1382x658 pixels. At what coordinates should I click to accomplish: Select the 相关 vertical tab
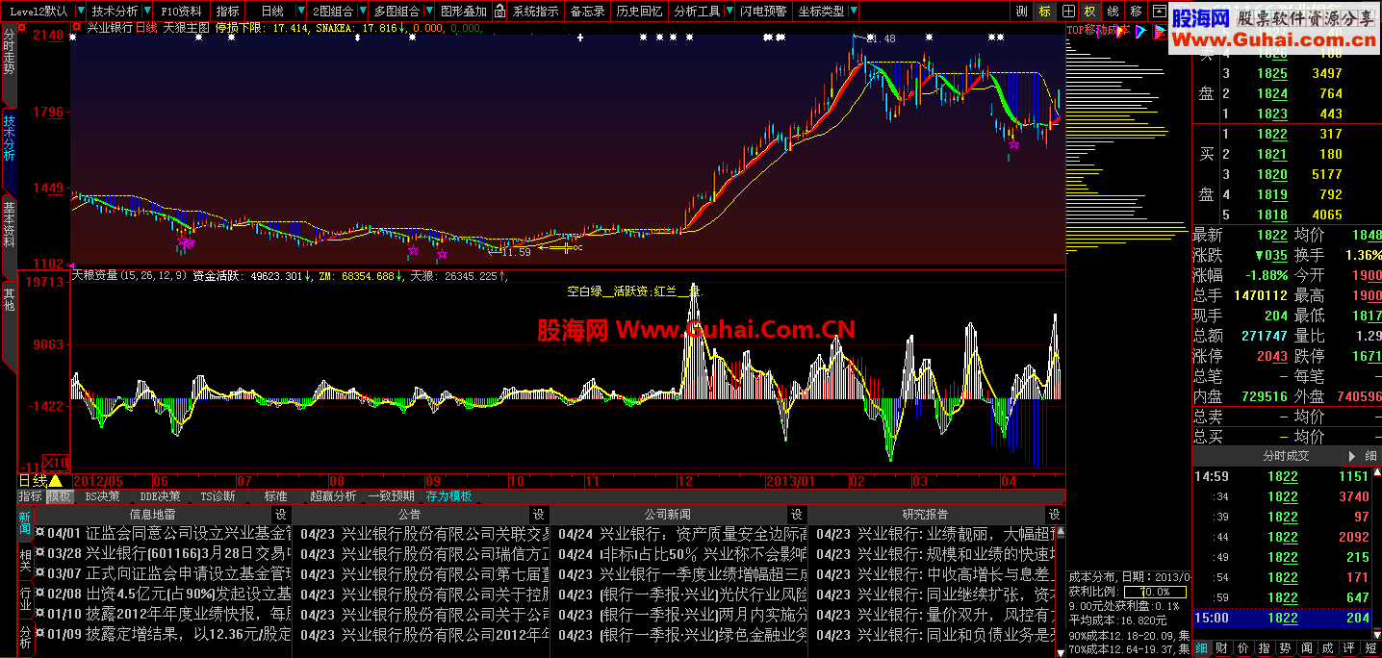point(26,562)
